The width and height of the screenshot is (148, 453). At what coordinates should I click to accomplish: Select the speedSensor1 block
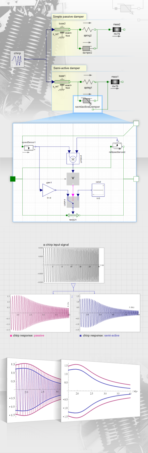point(29,148)
